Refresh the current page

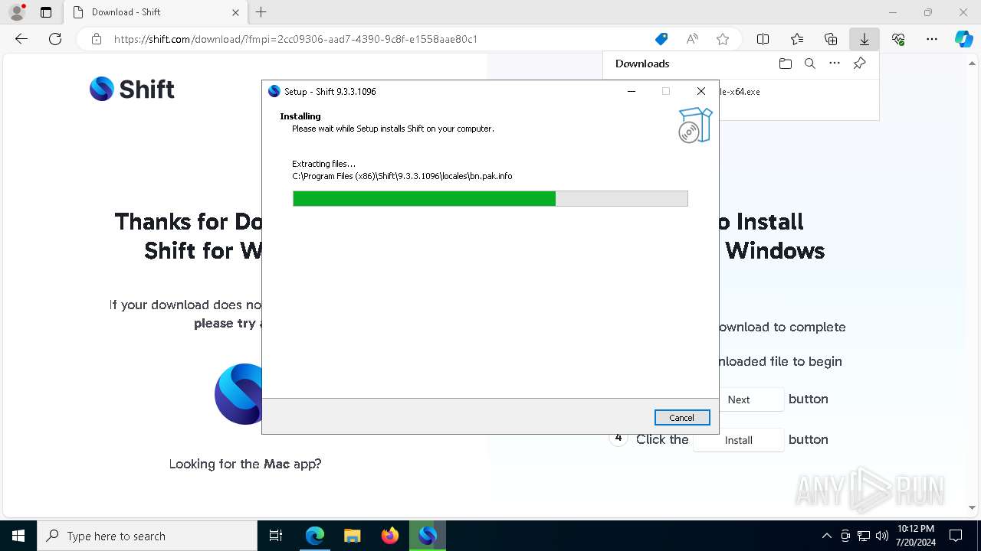point(55,39)
